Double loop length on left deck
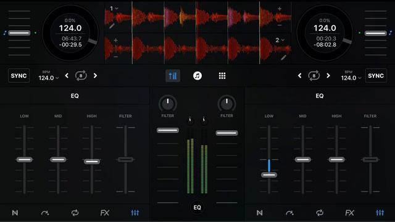395x222 pixels. click(x=95, y=75)
